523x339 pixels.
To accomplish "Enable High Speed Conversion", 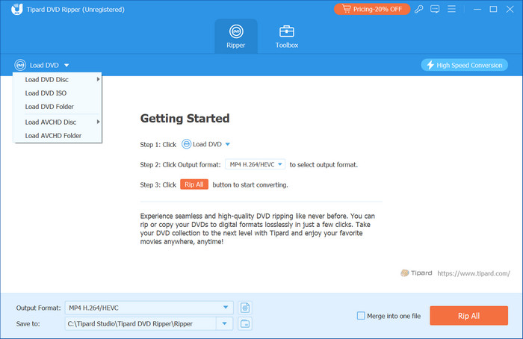I will coord(464,65).
